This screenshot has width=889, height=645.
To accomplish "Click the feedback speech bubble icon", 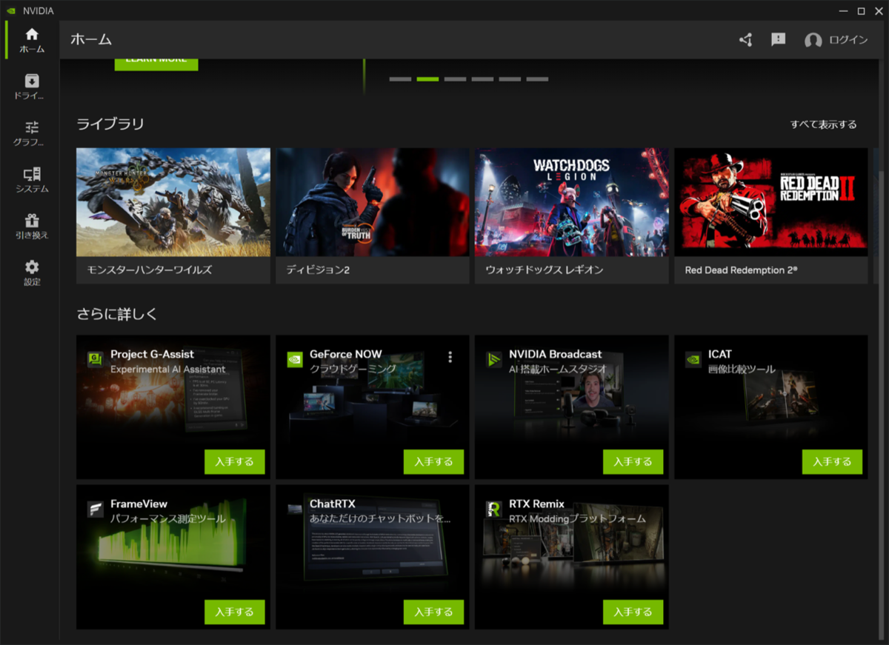I will 778,39.
